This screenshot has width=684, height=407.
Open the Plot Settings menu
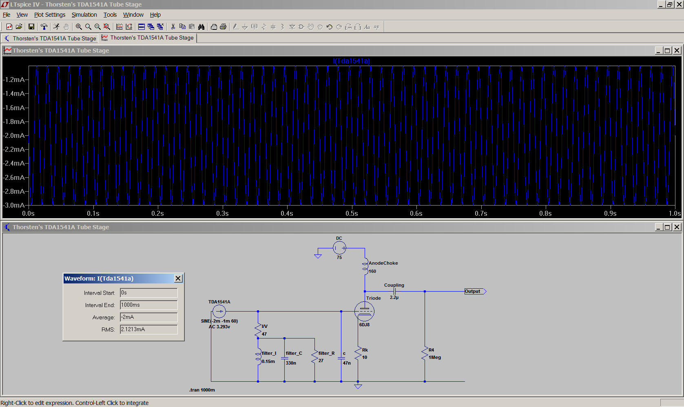[50, 15]
